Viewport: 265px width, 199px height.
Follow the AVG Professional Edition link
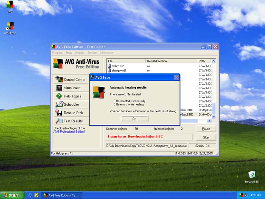69,132
